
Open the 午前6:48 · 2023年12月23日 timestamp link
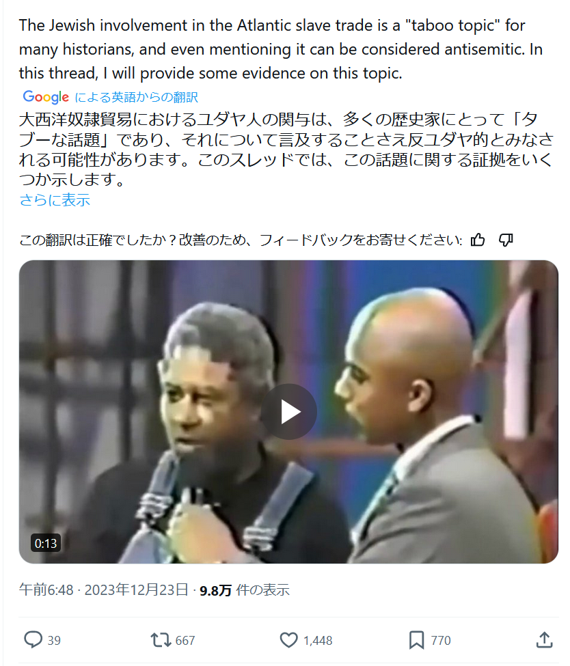pos(104,589)
